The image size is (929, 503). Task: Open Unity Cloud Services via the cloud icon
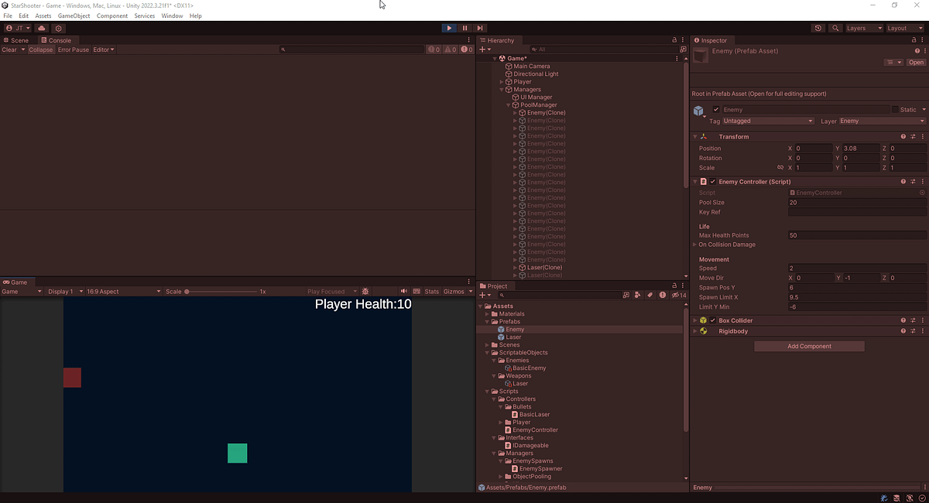click(x=42, y=28)
